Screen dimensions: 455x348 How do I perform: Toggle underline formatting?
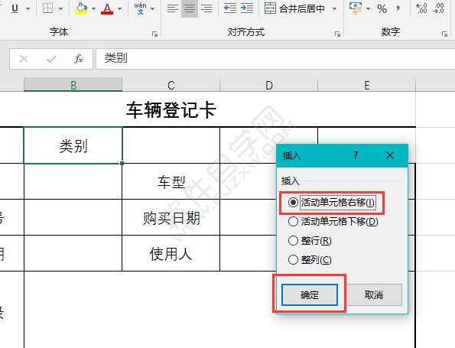click(15, 8)
